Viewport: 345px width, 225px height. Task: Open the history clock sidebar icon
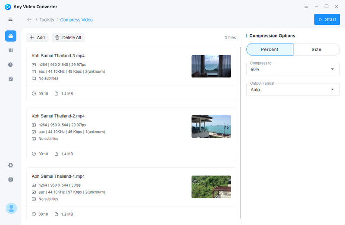pyautogui.click(x=10, y=65)
